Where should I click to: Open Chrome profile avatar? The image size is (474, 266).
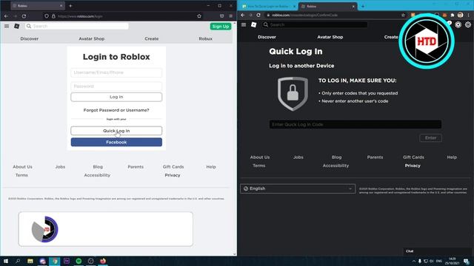coord(460,15)
